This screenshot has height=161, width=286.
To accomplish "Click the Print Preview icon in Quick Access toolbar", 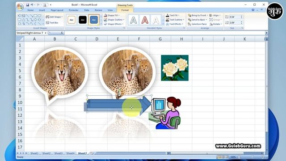I will [x=45, y=5].
